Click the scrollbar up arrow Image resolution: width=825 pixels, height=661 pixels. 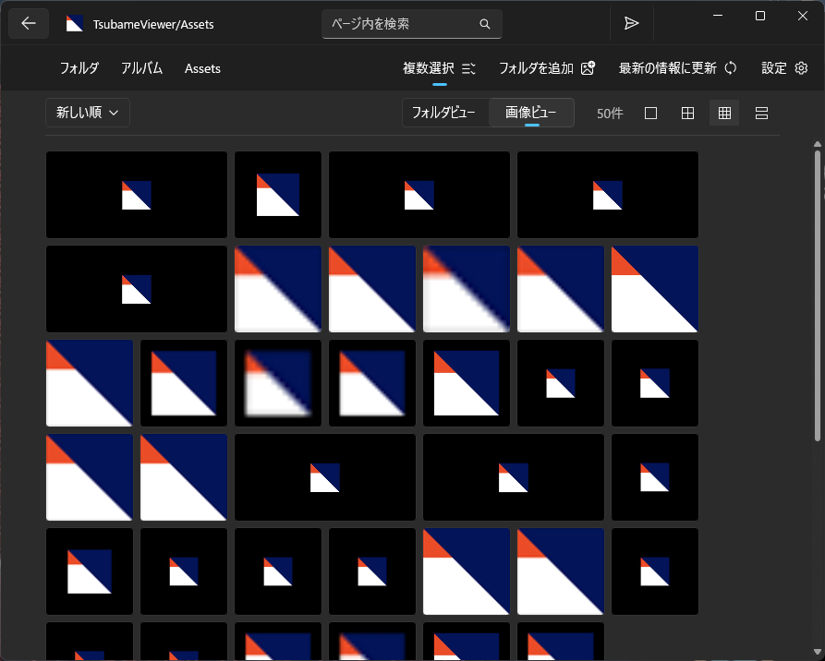pos(817,144)
